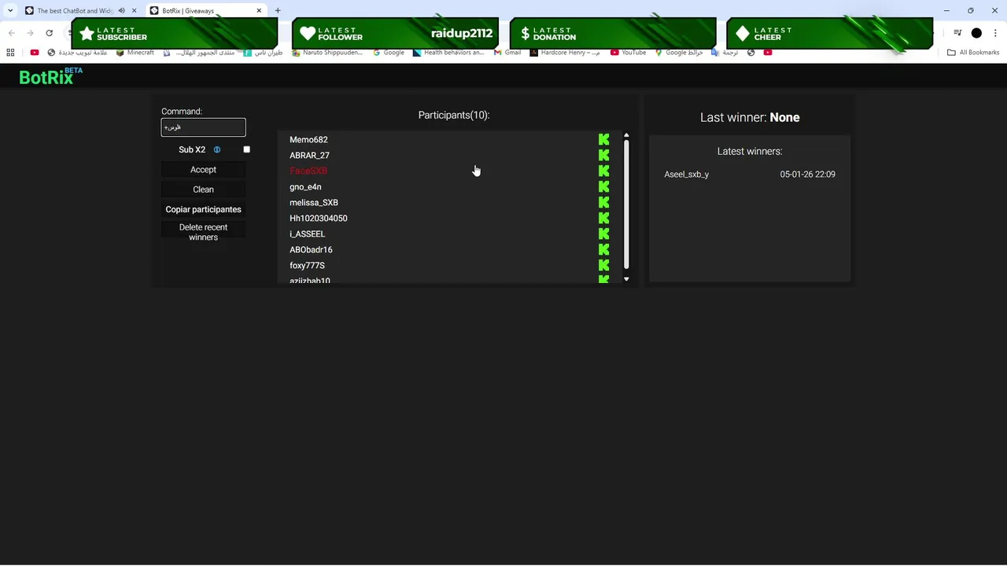The image size is (1007, 566).
Task: Click the Kick icon beside gno_e4n
Action: tap(603, 186)
